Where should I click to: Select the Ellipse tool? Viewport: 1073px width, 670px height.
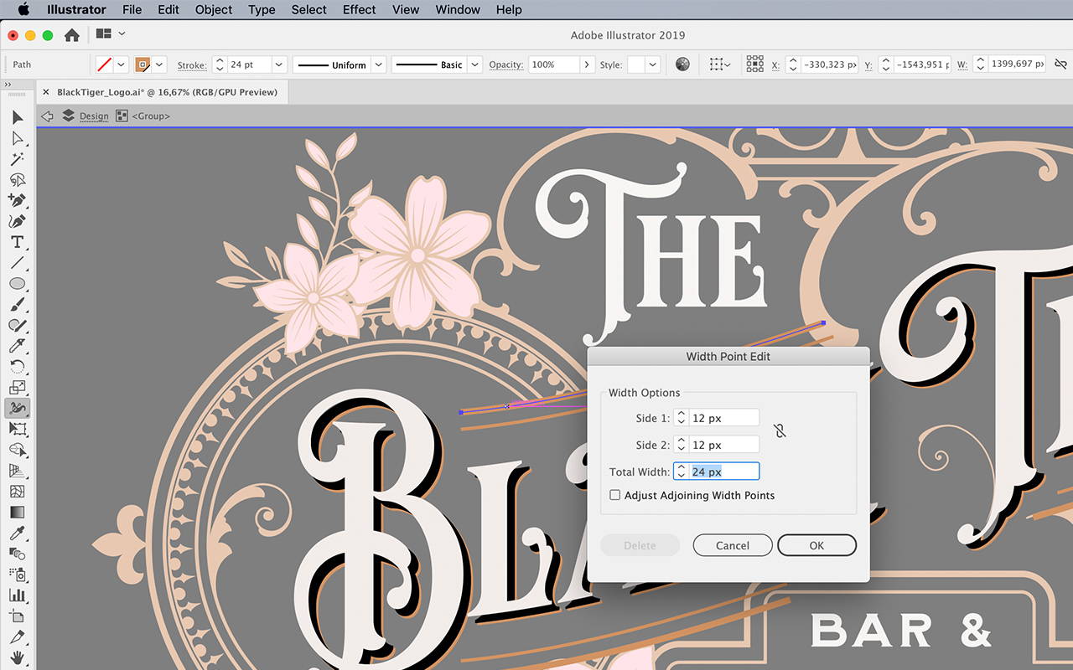click(17, 284)
